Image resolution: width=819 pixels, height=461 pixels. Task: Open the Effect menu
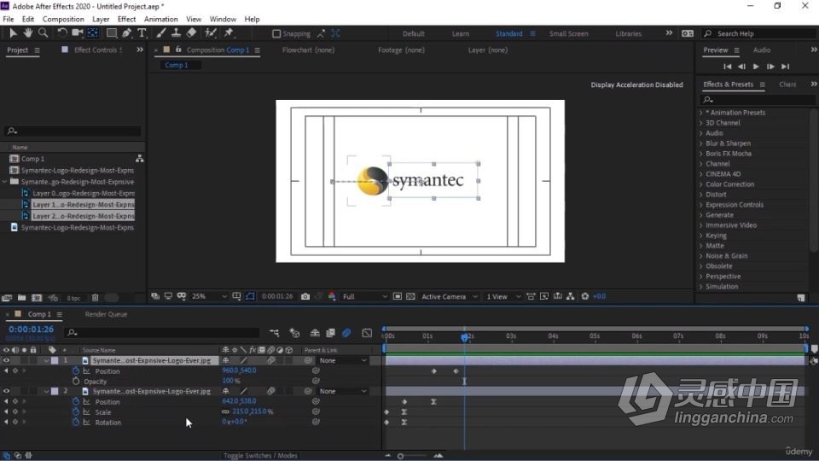point(126,19)
